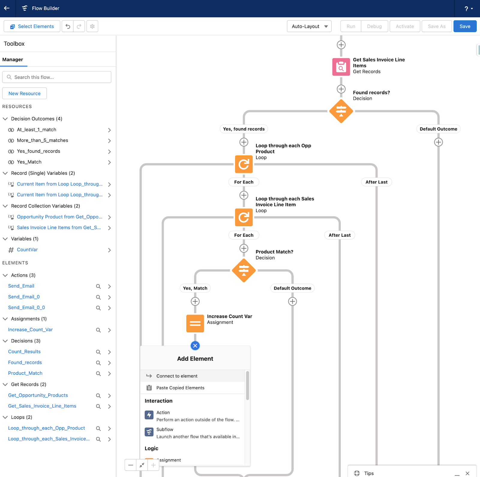480x477 pixels.
Task: Select the Found records decision diamond
Action: (x=341, y=111)
